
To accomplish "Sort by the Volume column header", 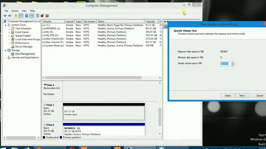I will coord(53,22).
